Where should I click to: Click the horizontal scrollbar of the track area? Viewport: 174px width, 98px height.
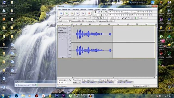coord(113,77)
